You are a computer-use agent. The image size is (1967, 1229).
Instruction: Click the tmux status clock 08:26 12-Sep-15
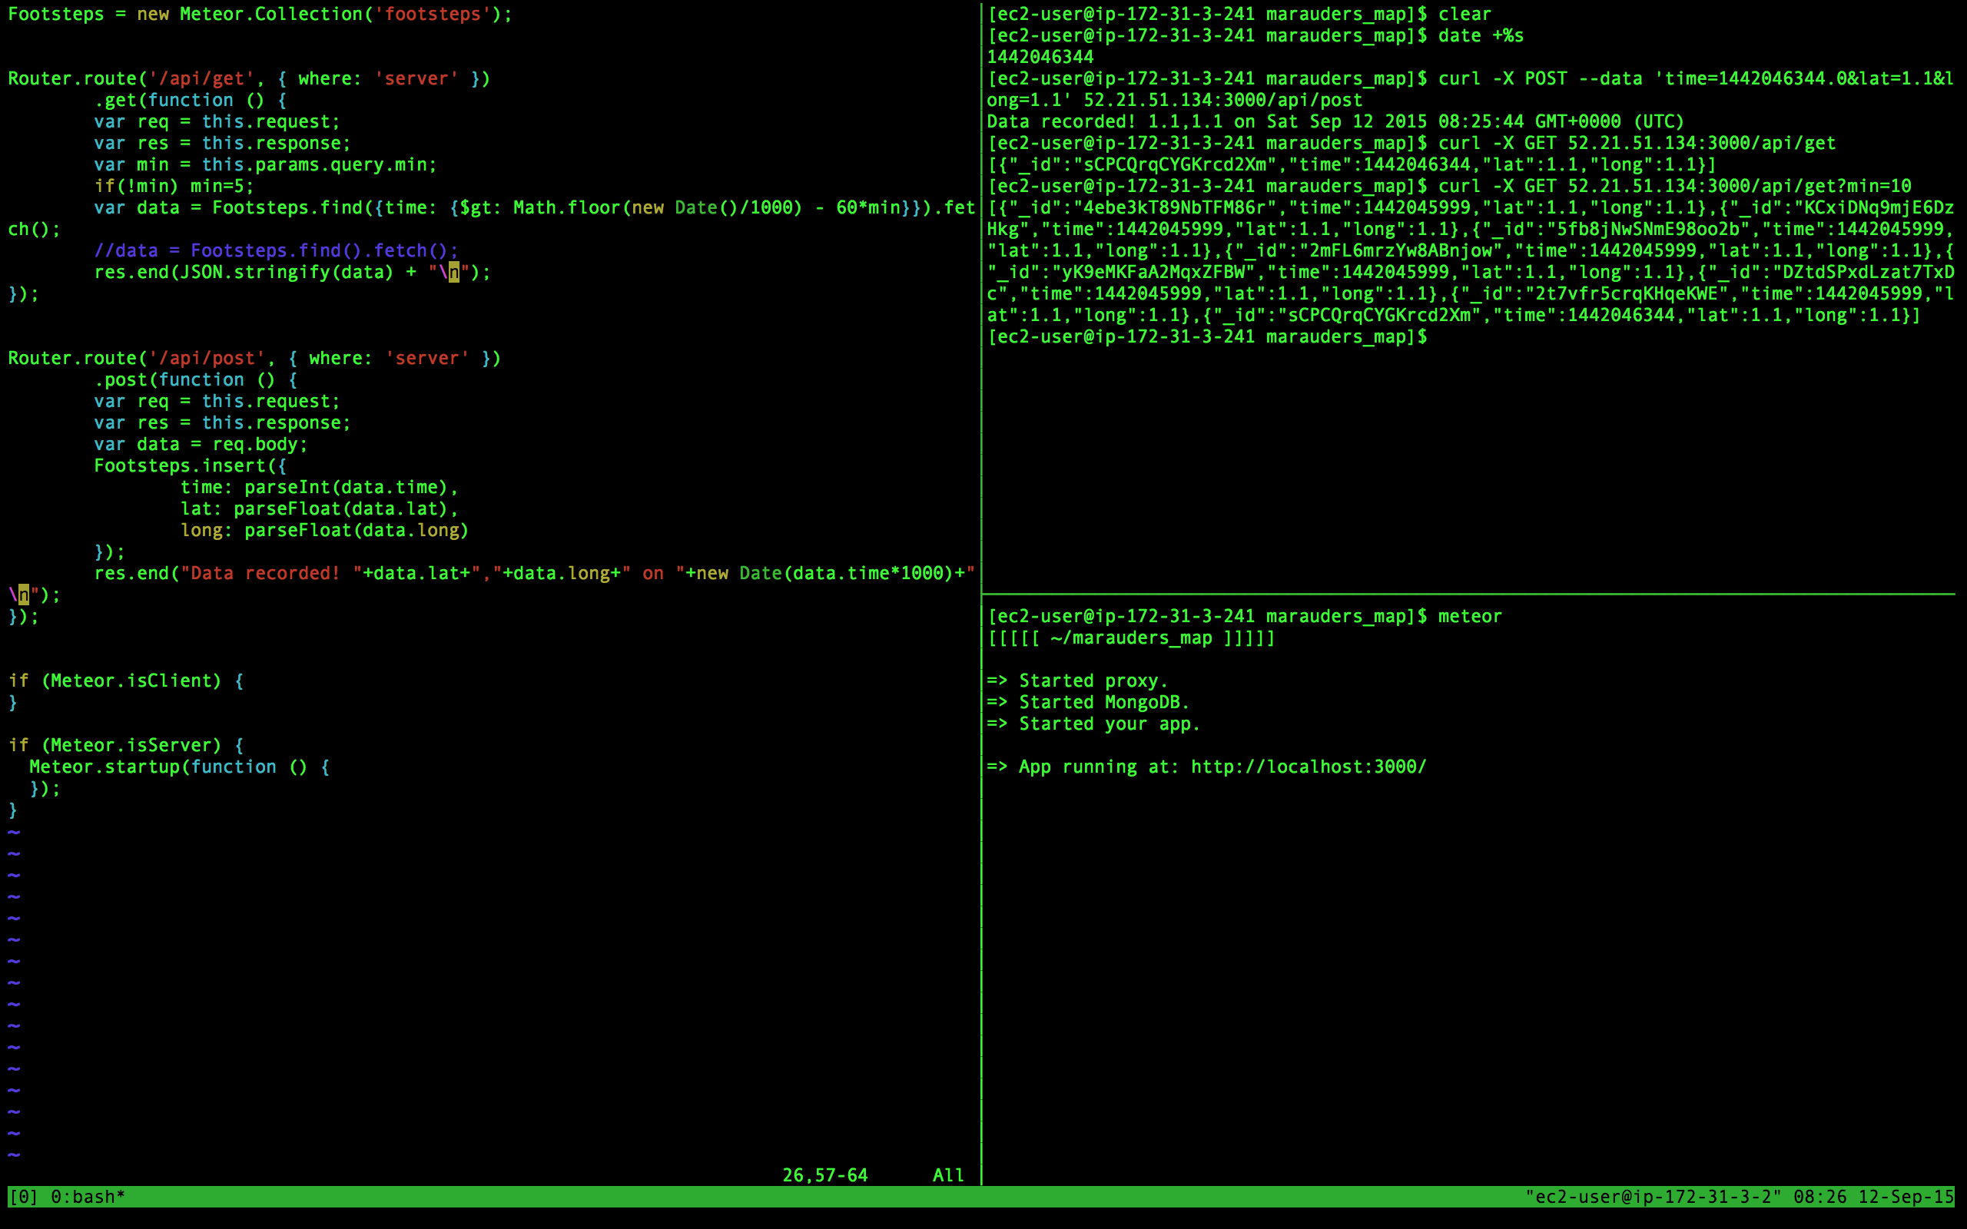pyautogui.click(x=1872, y=1197)
